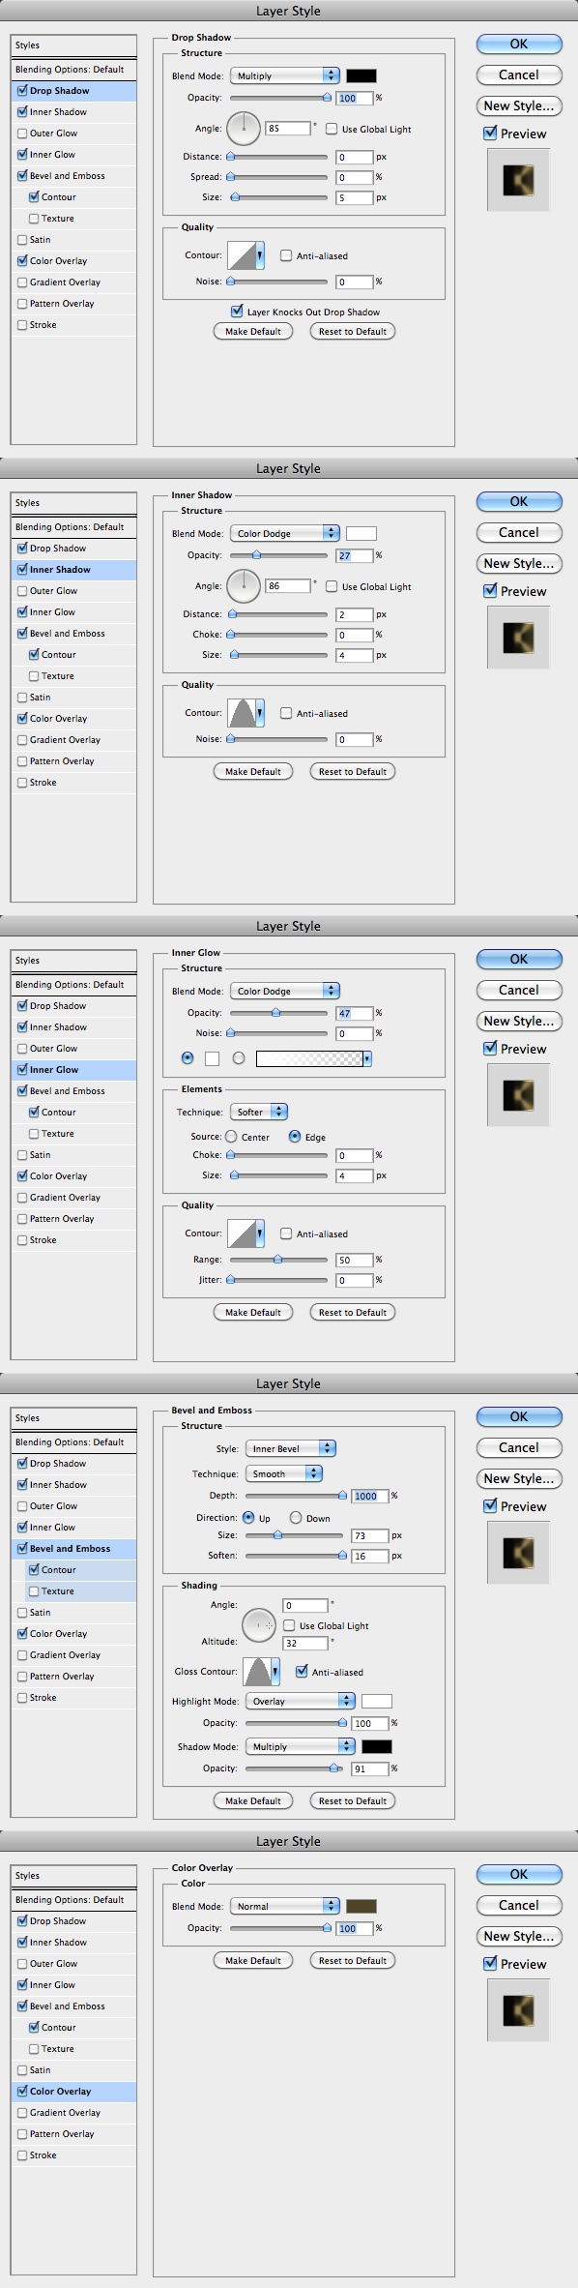
Task: Click the Inner Shadow contour thumbnail
Action: [246, 713]
